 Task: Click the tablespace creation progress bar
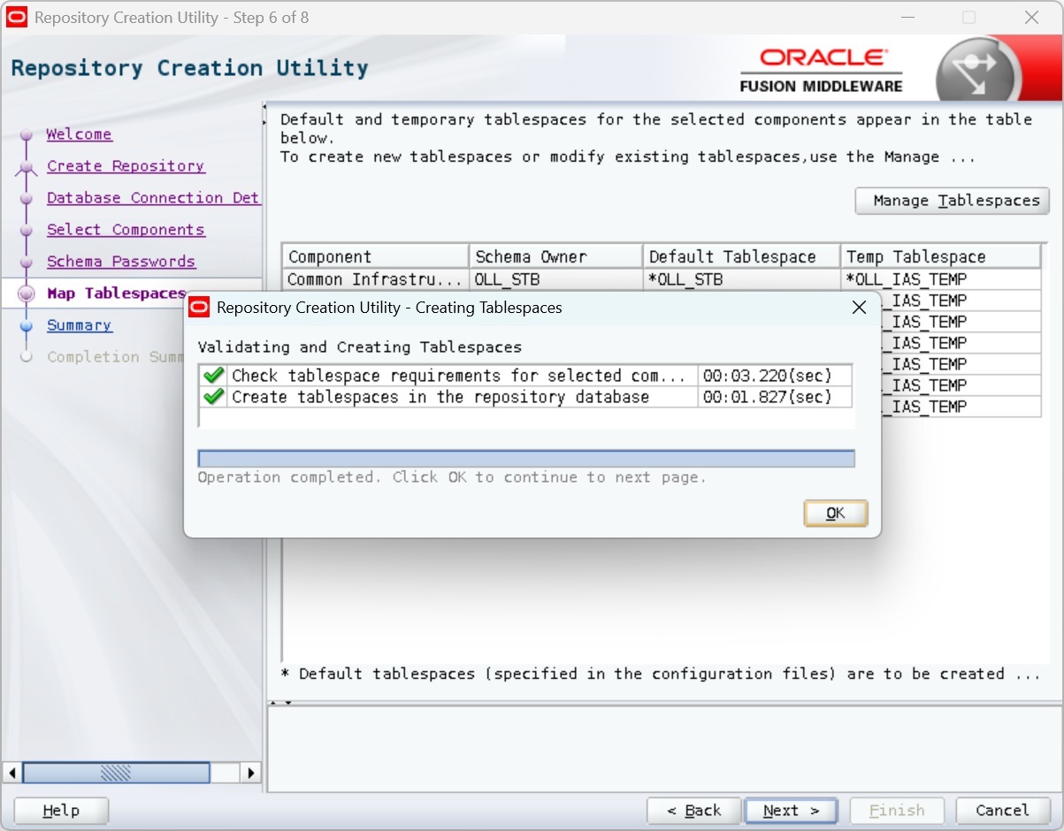point(525,458)
